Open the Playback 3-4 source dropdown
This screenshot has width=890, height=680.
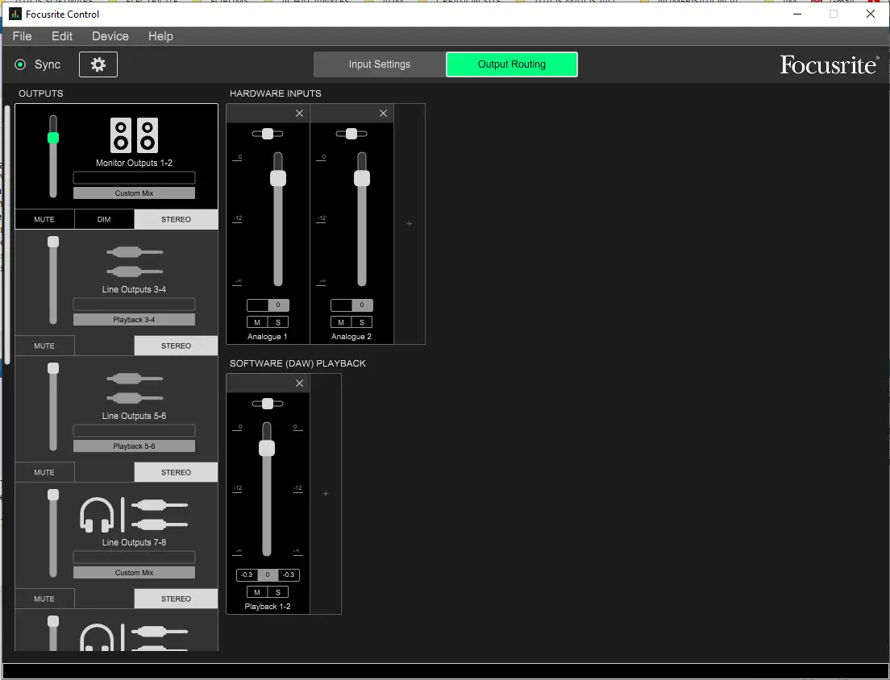tap(134, 320)
